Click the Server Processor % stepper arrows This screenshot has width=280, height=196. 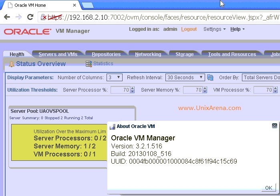pos(132,90)
